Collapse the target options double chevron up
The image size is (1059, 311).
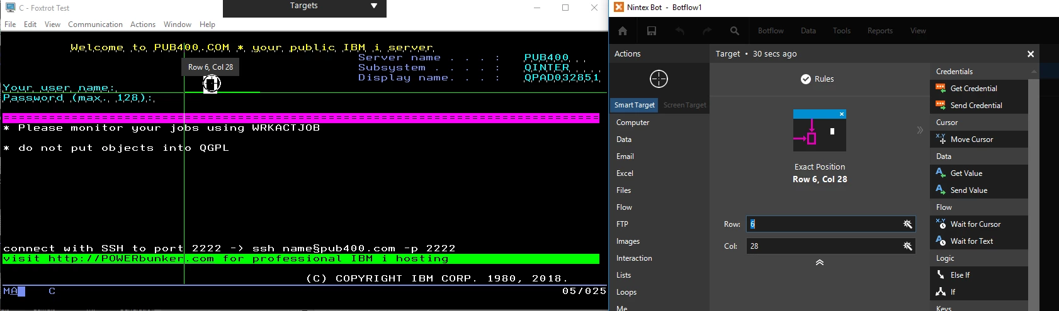[820, 263]
